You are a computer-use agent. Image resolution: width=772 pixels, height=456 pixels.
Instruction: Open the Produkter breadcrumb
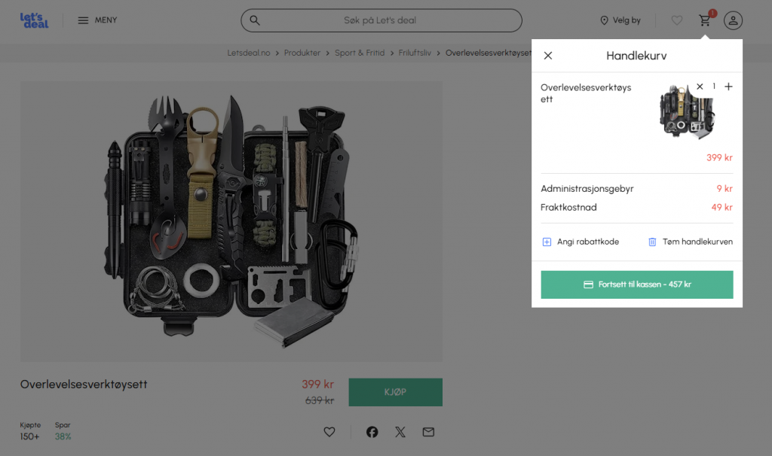click(x=302, y=53)
